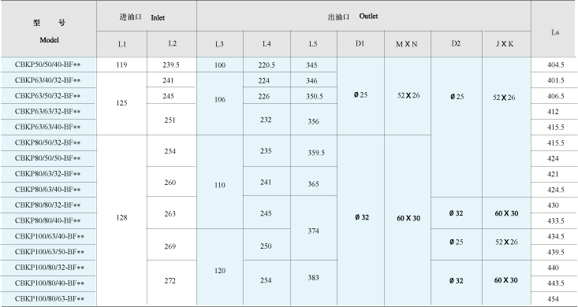The height and width of the screenshot is (307, 578).
Task: Click the L4 value 220.5 cell
Action: [267, 65]
